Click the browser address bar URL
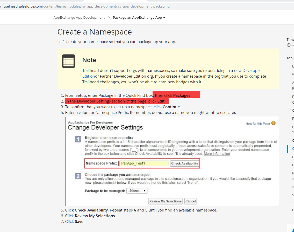 [x=87, y=6]
